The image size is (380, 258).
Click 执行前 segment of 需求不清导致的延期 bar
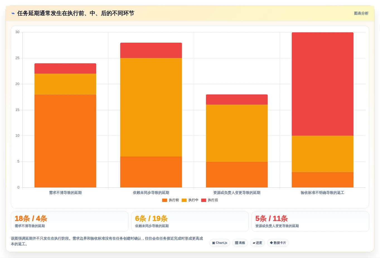[x=65, y=141]
